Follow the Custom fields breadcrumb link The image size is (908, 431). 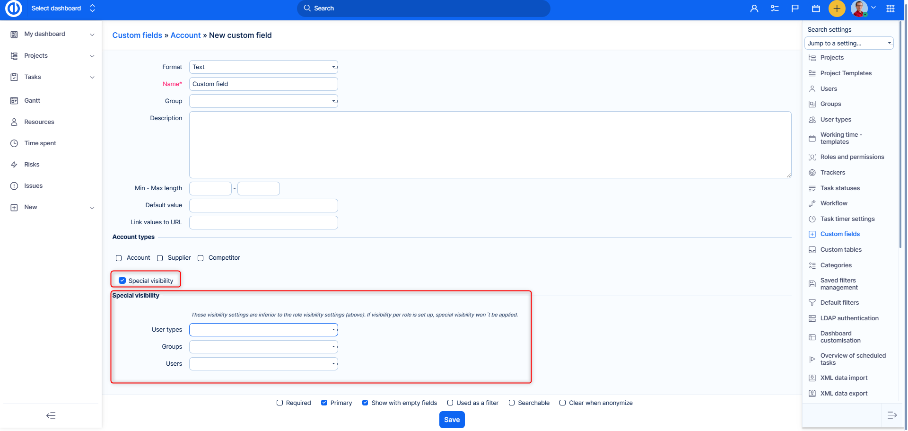[137, 35]
